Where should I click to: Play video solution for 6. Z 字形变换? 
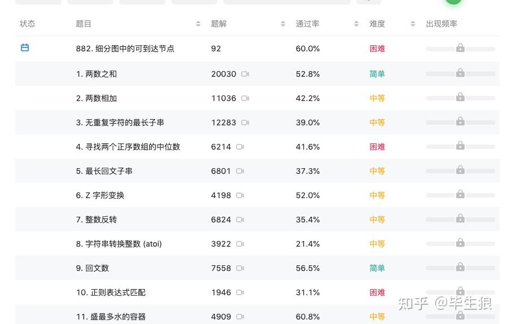point(240,195)
